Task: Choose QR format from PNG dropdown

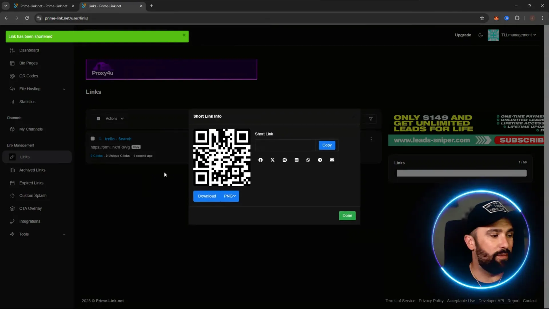Action: [230, 196]
